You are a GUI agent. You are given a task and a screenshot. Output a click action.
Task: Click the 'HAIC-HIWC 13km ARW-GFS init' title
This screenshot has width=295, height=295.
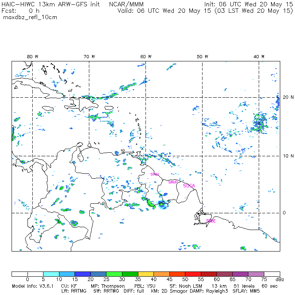(x=51, y=4)
